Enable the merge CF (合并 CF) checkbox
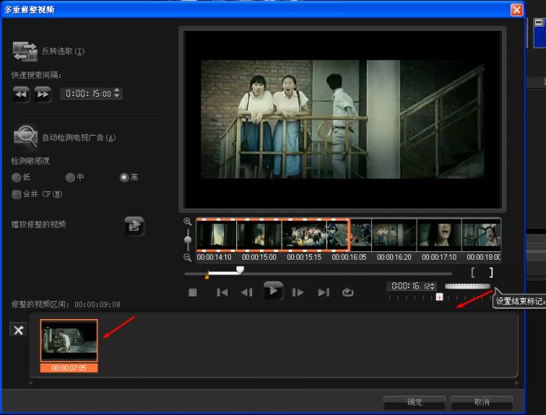Viewport: 546px width, 415px height. (x=16, y=193)
